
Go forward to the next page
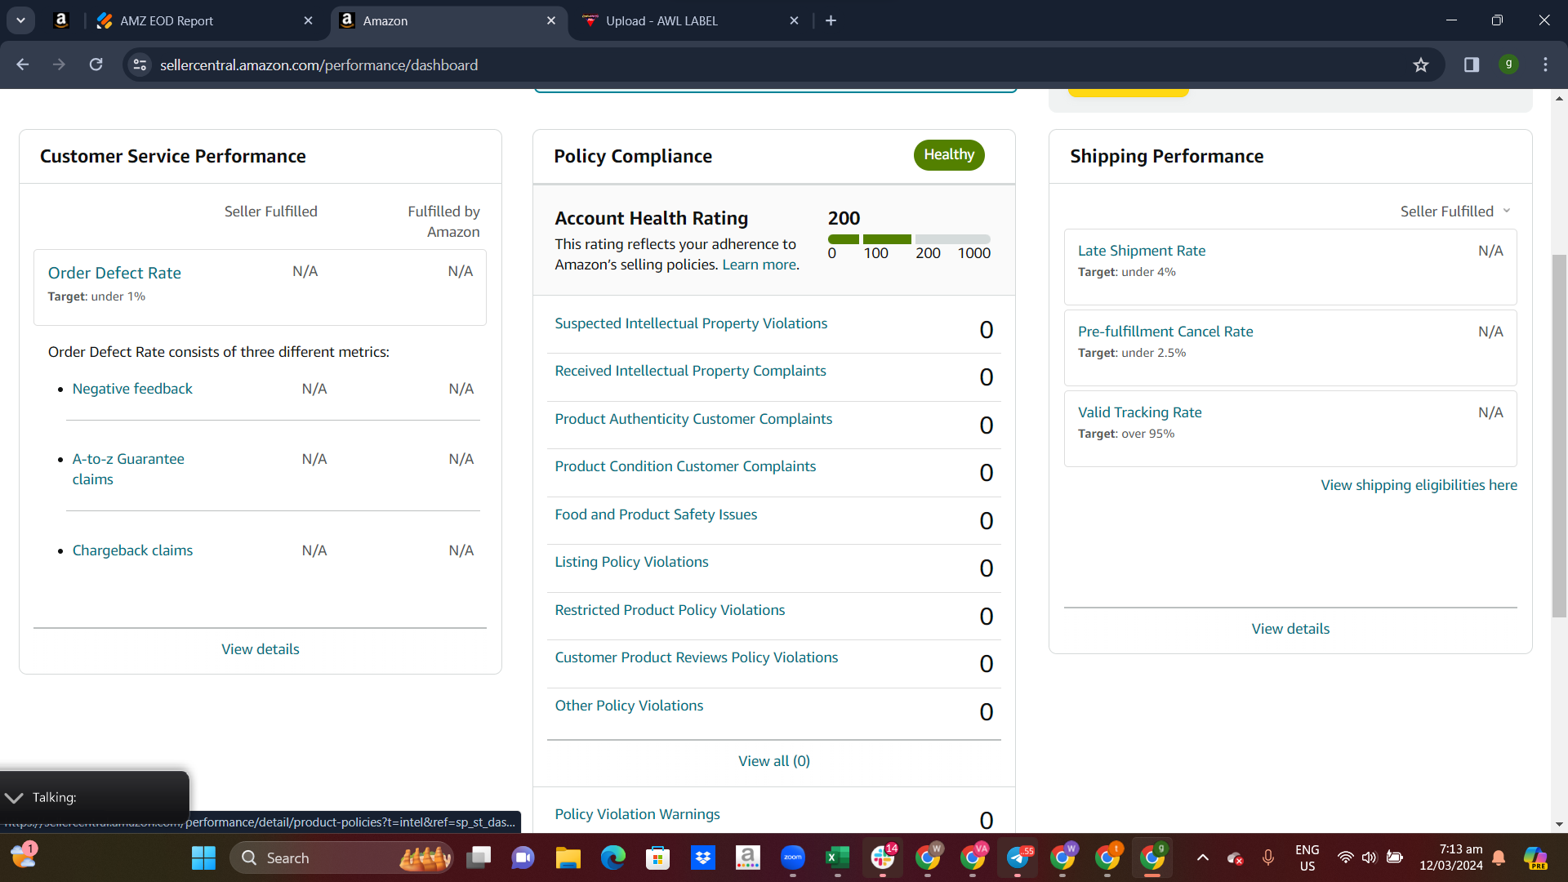click(x=59, y=65)
